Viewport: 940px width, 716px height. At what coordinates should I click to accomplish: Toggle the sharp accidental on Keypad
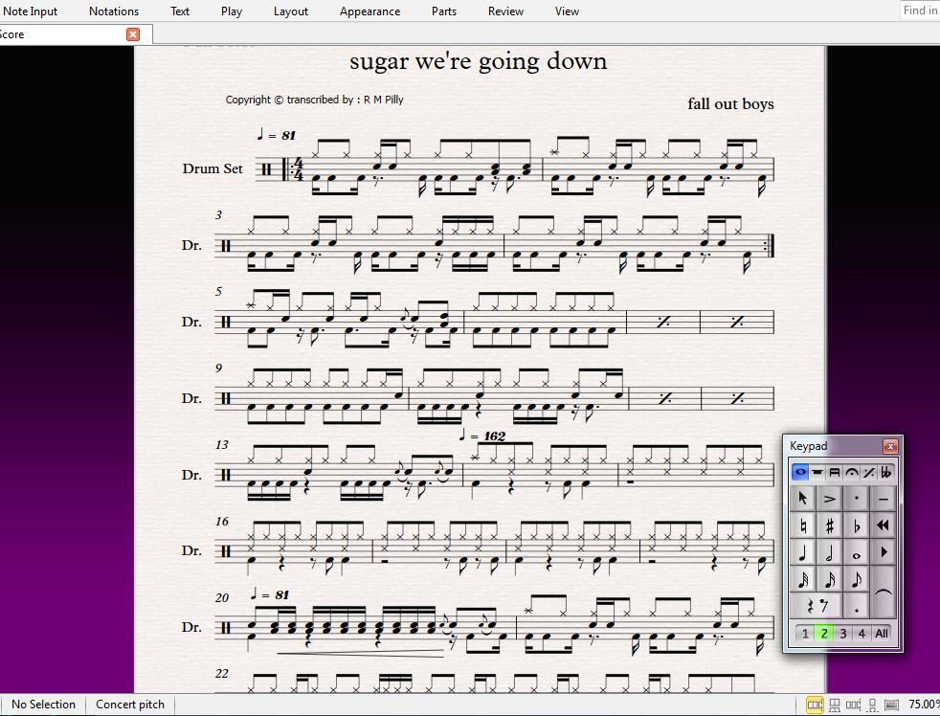click(829, 526)
